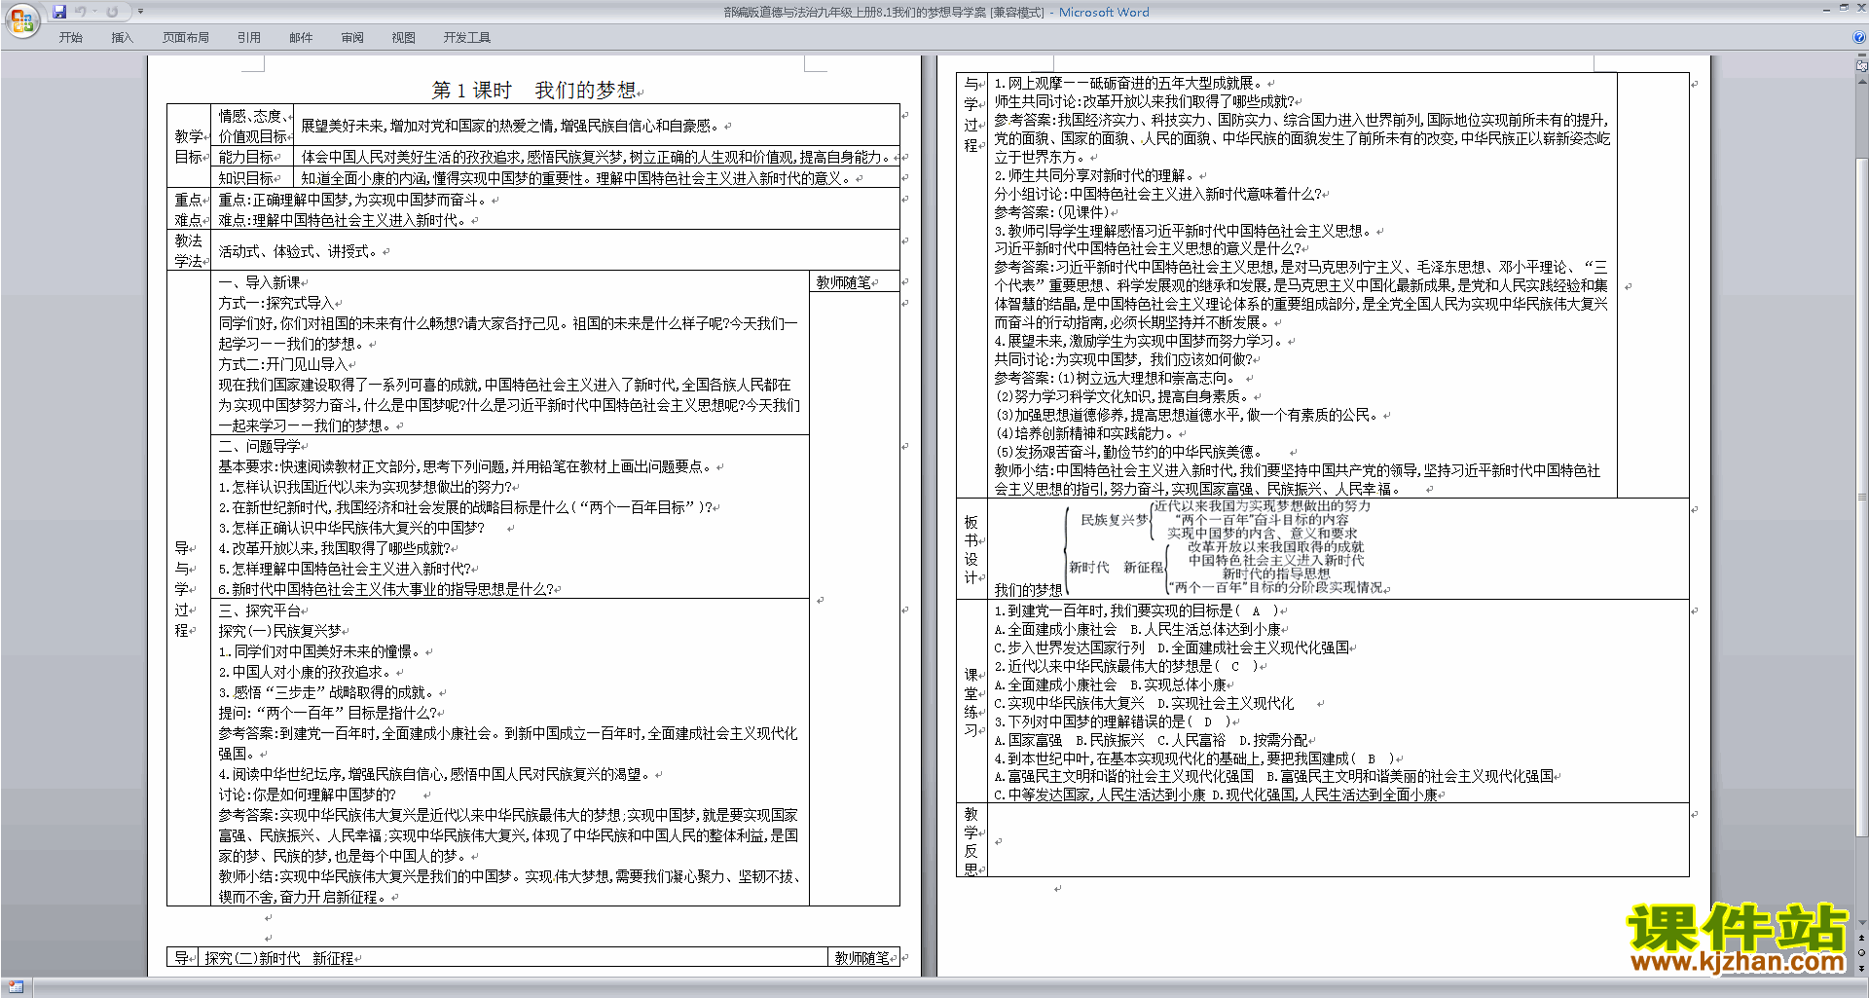Open the undo history dropdown arrow
Image resolution: width=1869 pixels, height=998 pixels.
94,12
